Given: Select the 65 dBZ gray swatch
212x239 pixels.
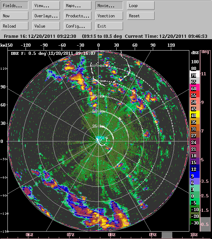Looking at the screenshot, I should pos(195,81).
